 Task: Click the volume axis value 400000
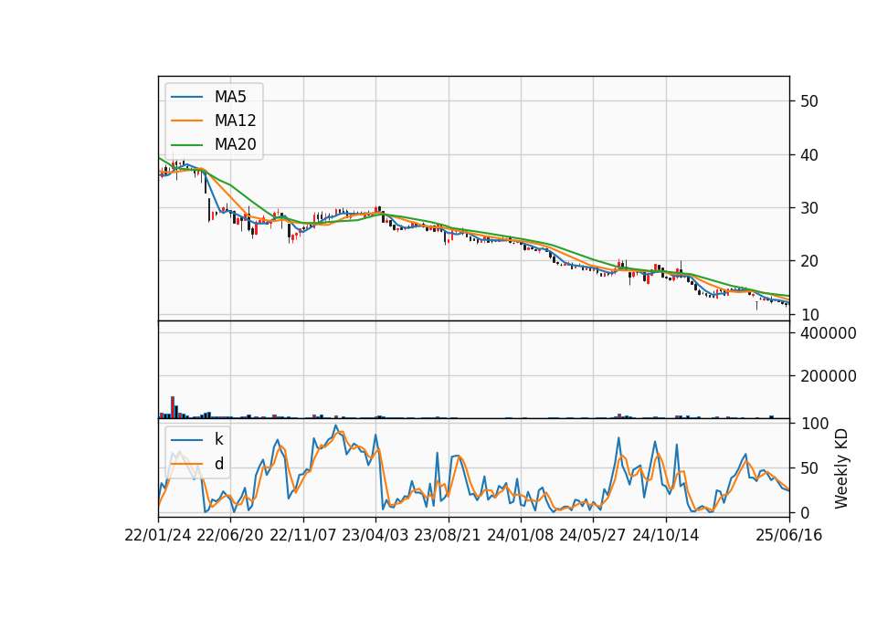tap(829, 333)
